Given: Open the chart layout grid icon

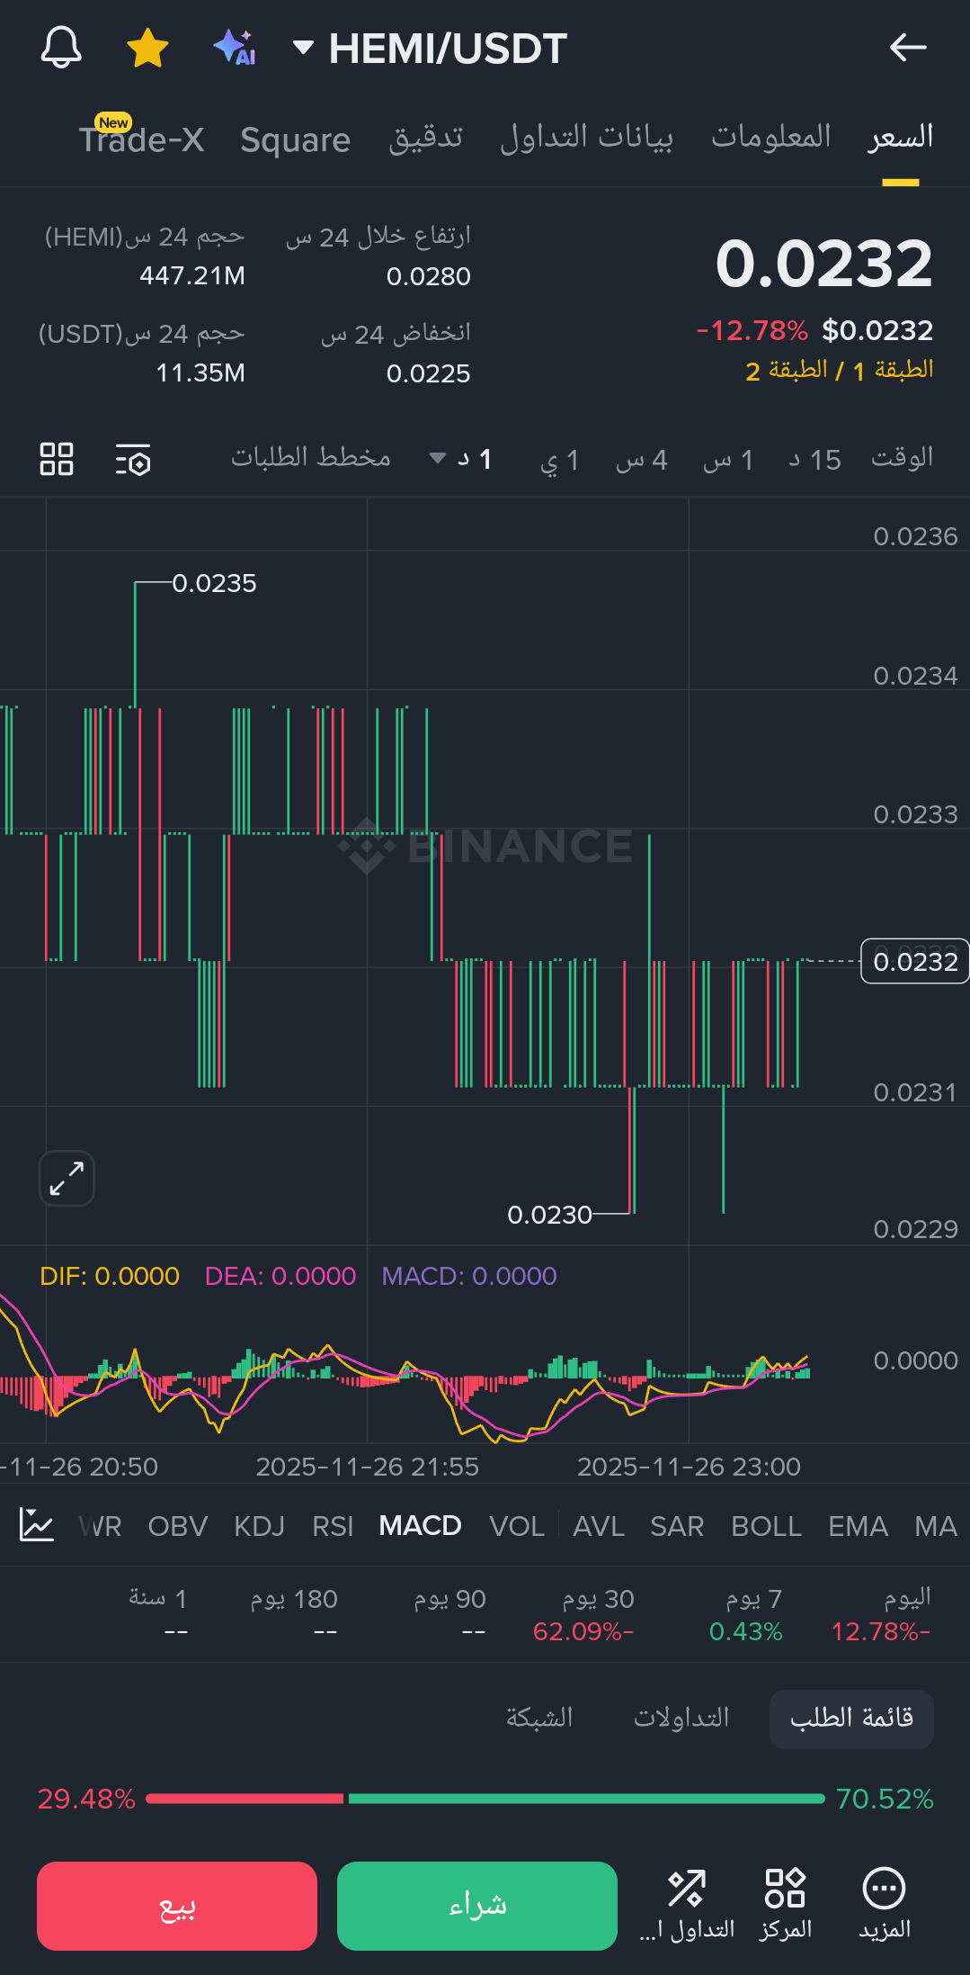Looking at the screenshot, I should (57, 459).
